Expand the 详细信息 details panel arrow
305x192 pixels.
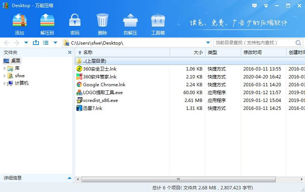(70, 178)
